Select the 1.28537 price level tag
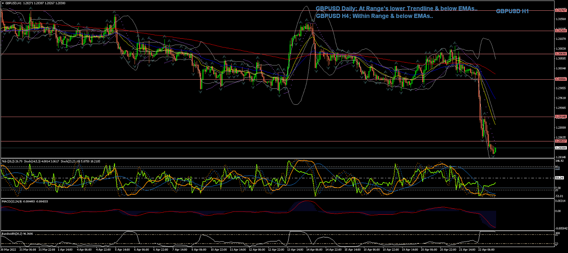 (x=560, y=141)
